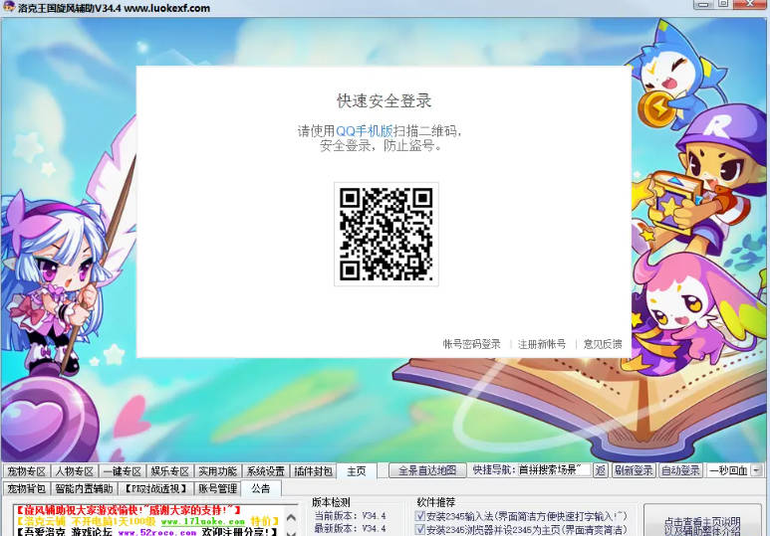The image size is (770, 536).
Task: Close the 旋风辅助 window
Action: pos(750,4)
